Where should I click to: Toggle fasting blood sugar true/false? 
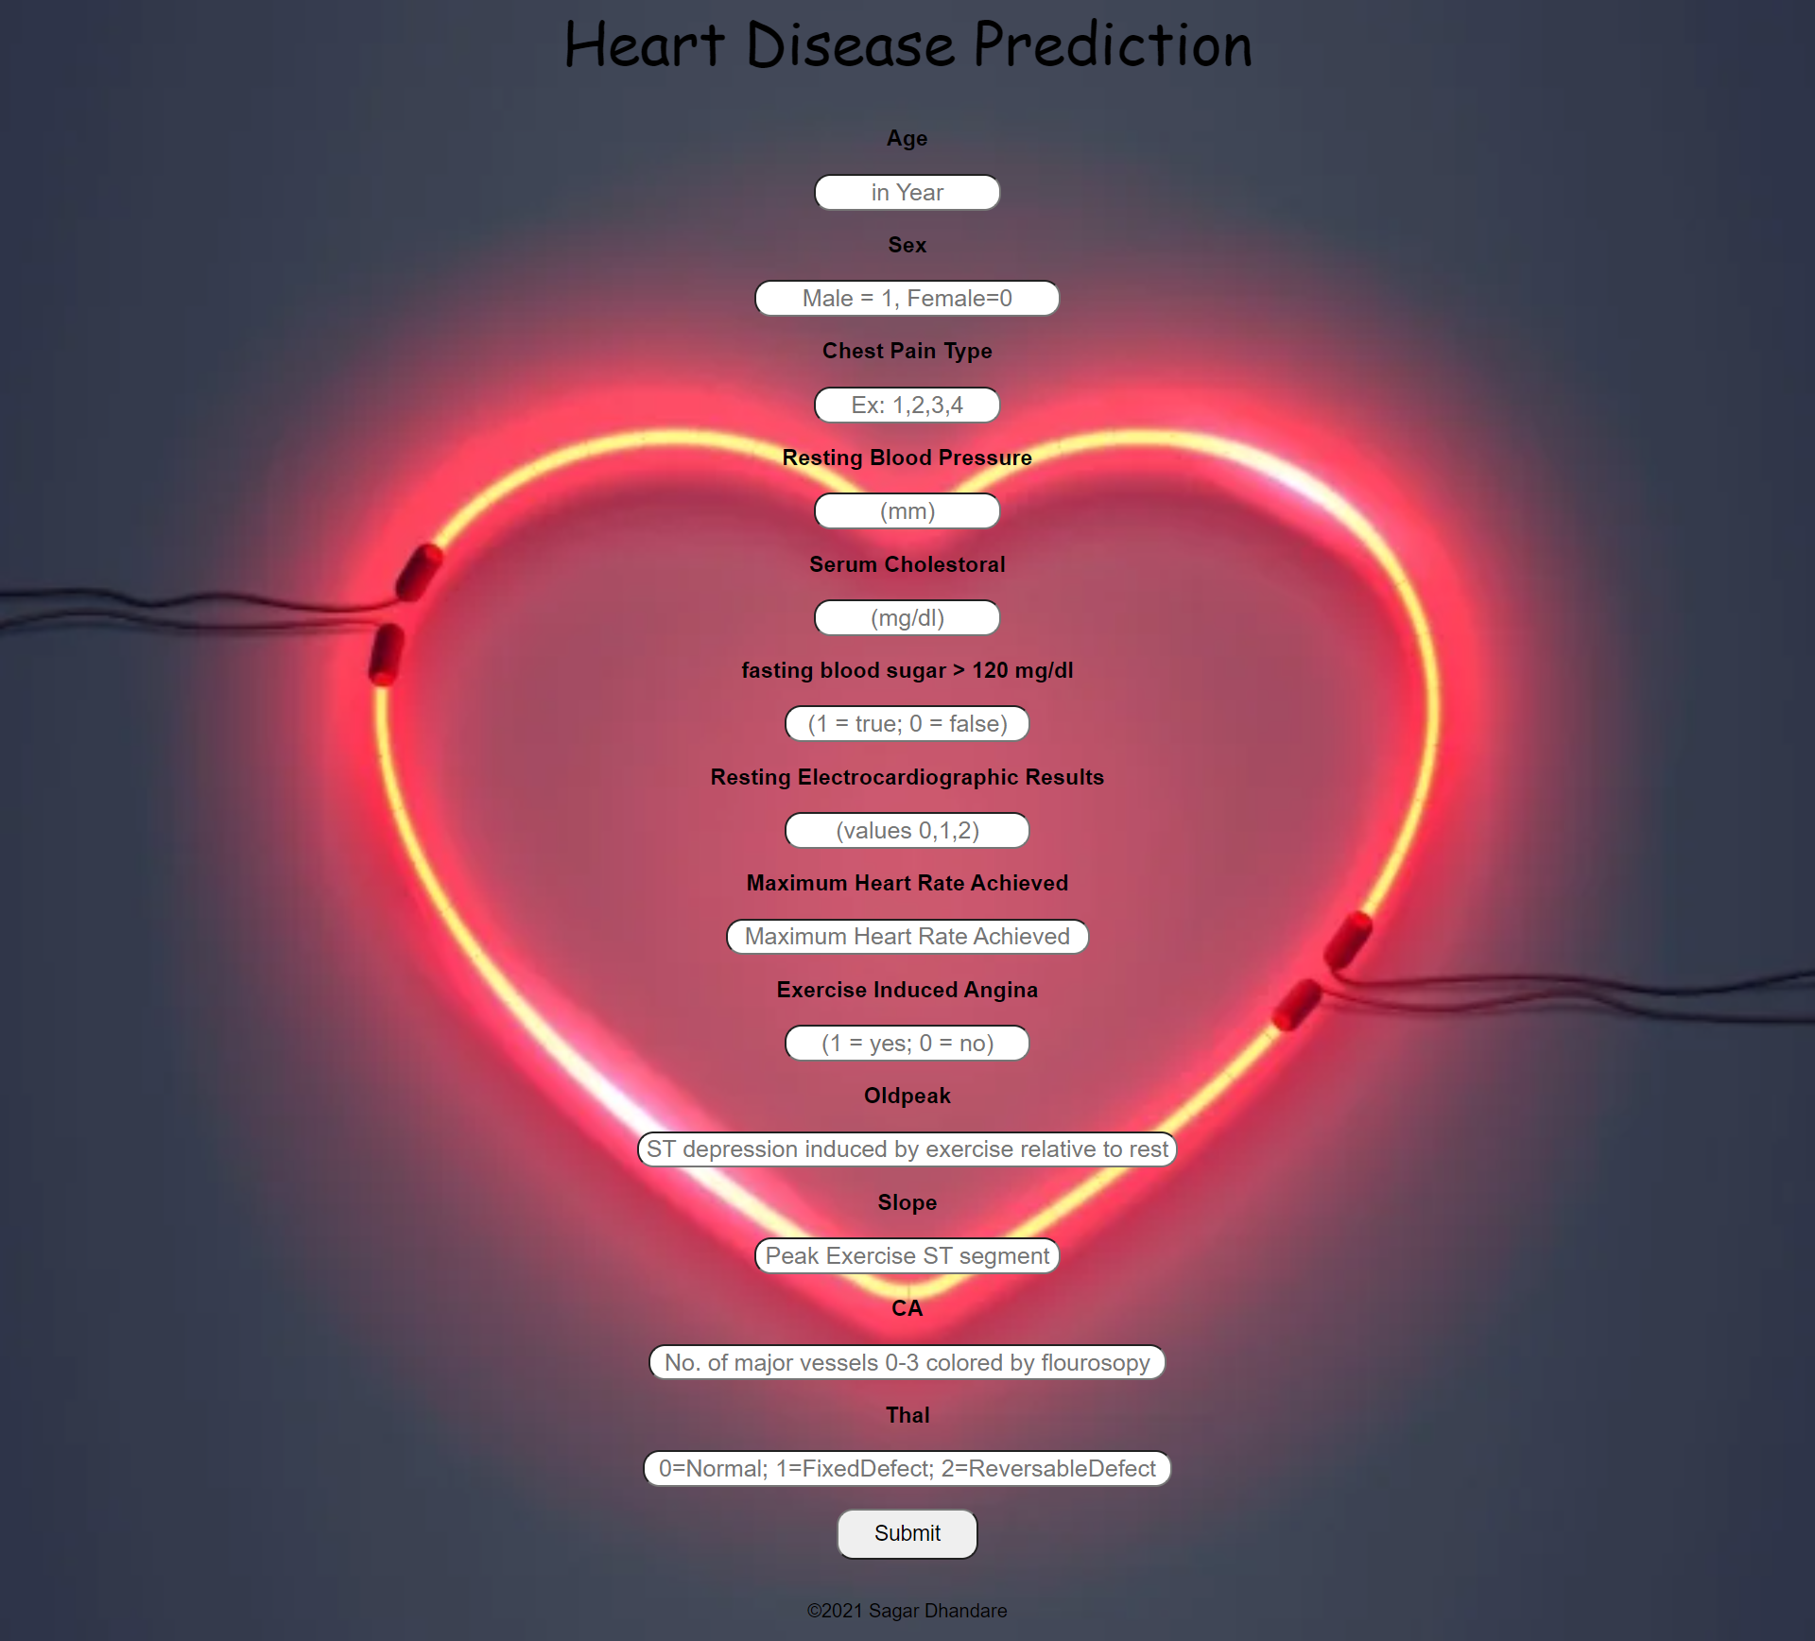click(x=907, y=724)
